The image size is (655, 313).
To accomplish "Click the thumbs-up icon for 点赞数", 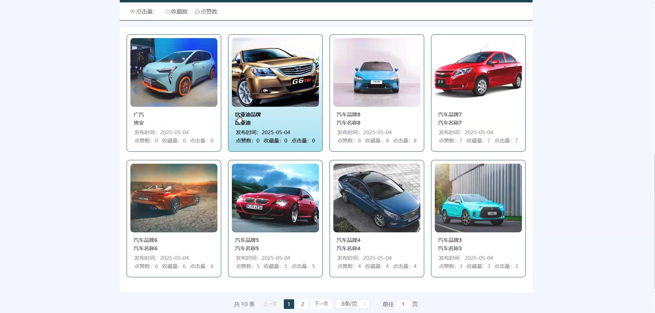I will (197, 12).
